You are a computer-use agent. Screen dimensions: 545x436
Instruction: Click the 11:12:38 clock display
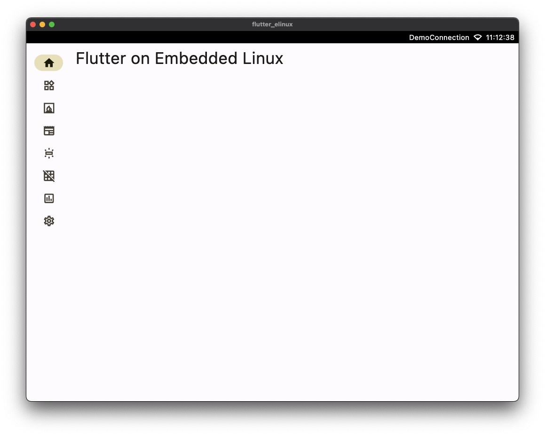click(x=500, y=38)
